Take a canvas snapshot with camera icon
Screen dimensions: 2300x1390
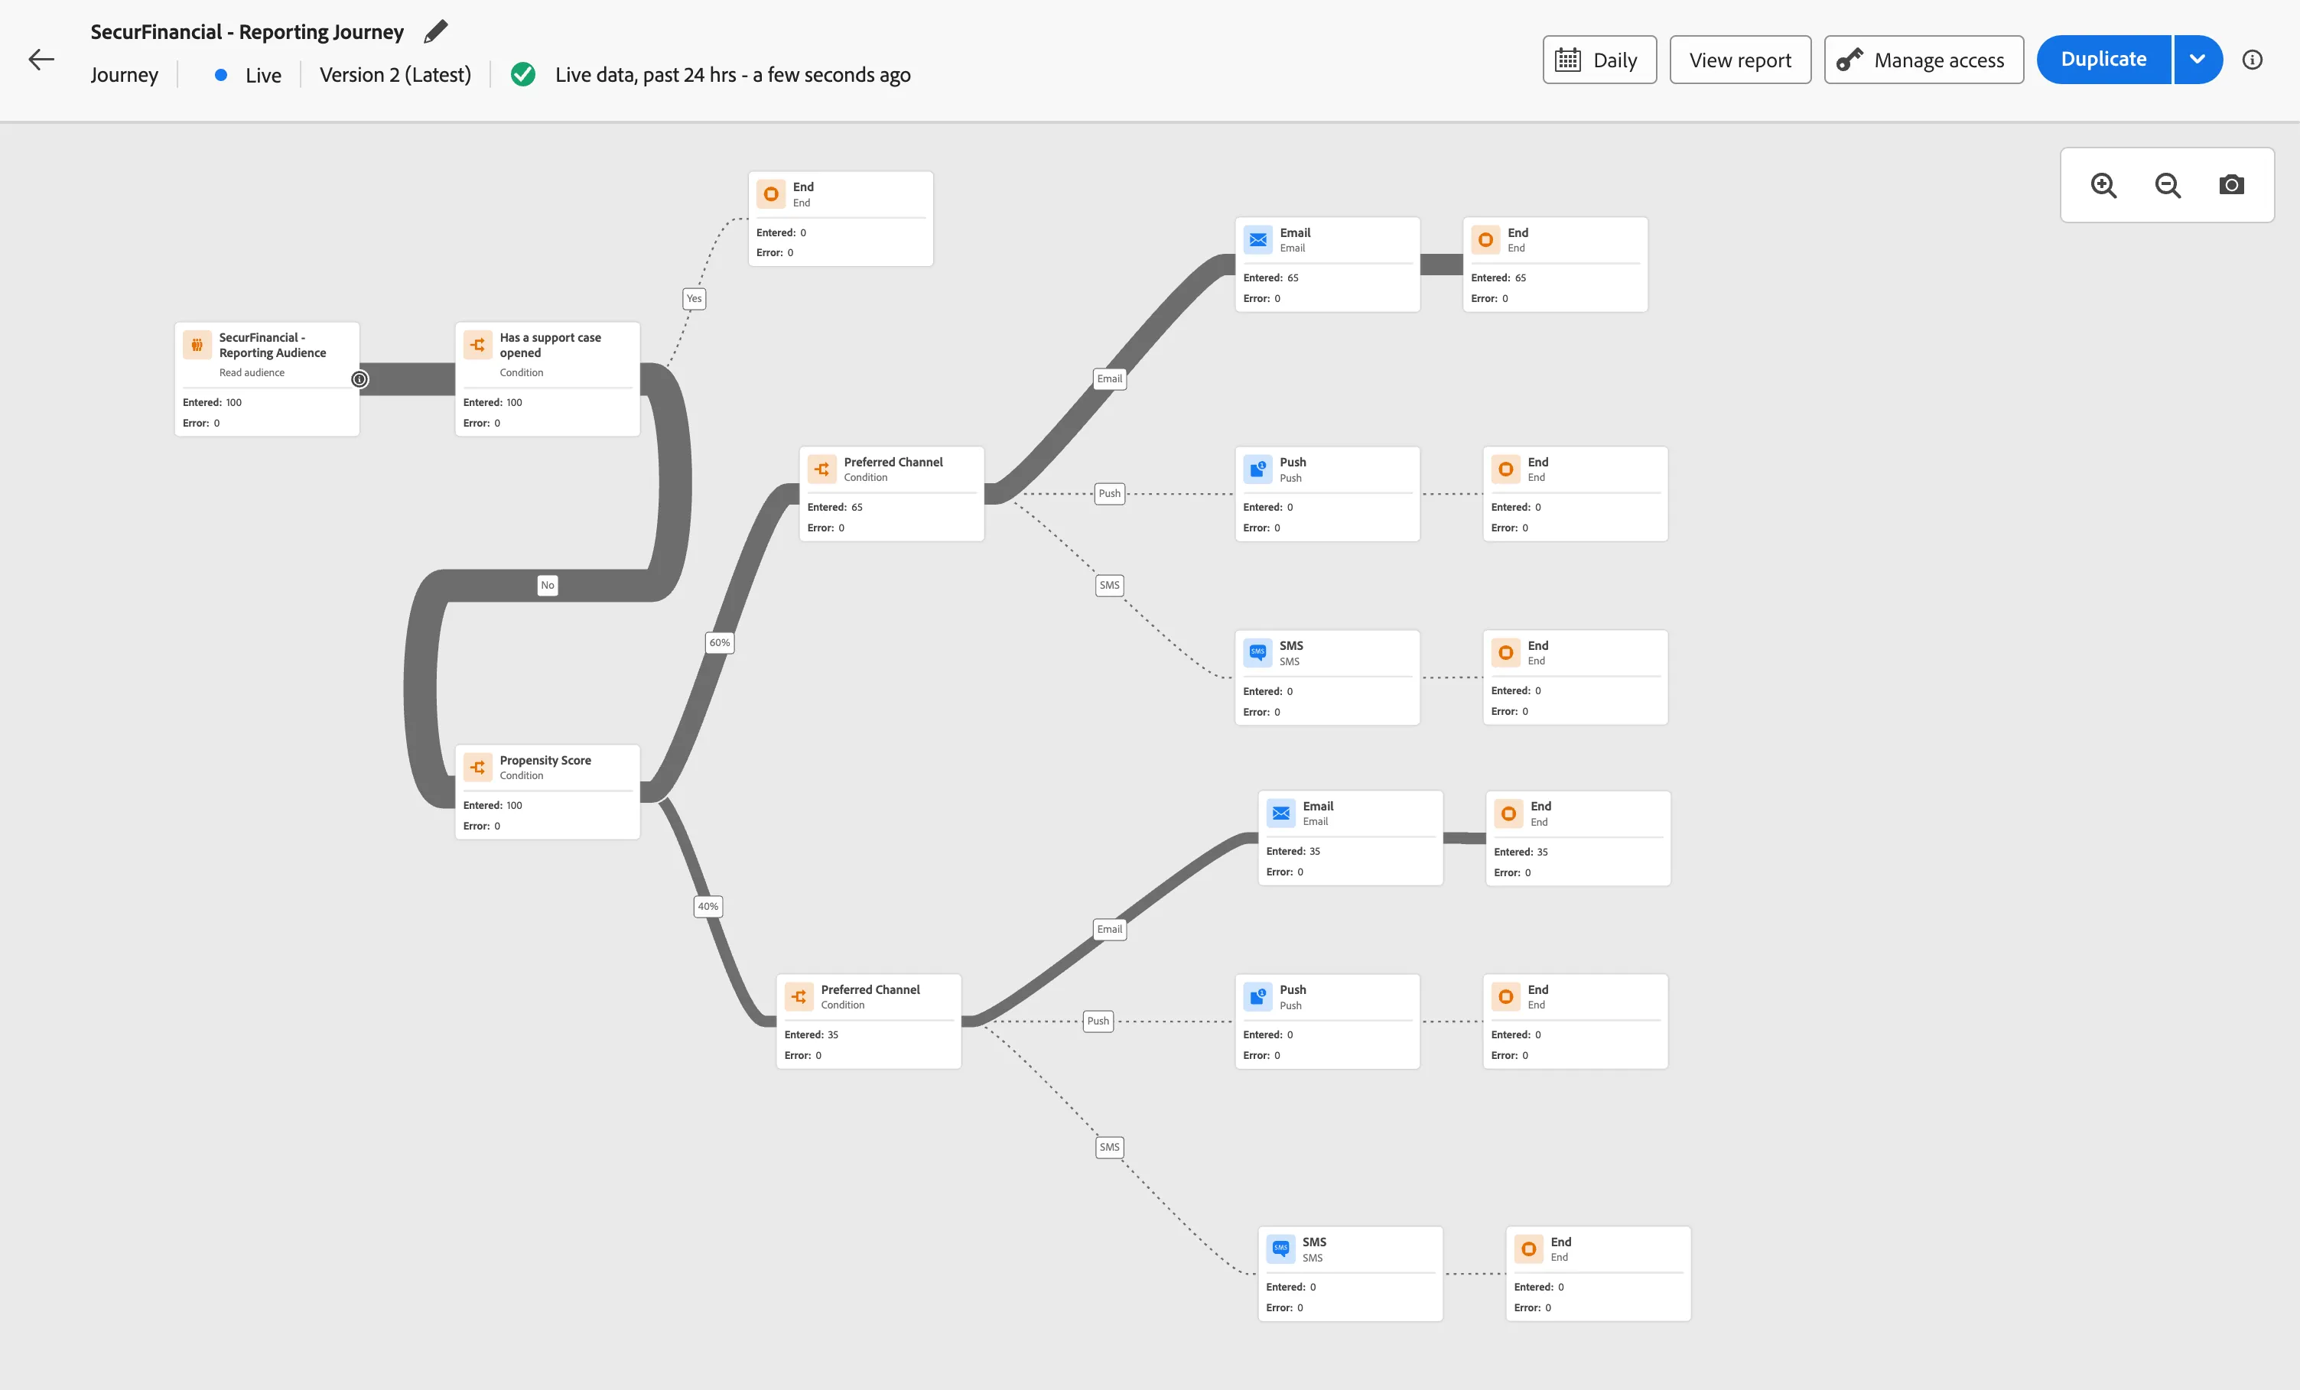pos(2232,185)
